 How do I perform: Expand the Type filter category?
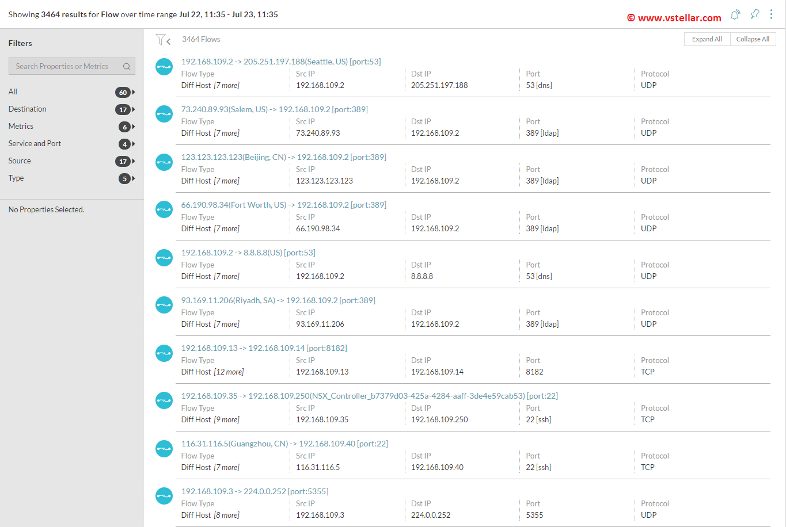(x=133, y=178)
